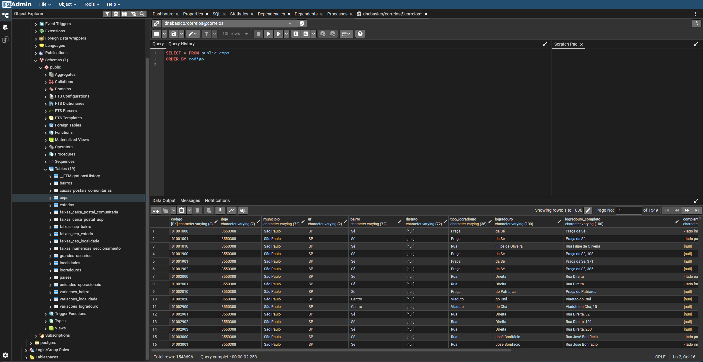Download results as CSV file
Screen dimensions: 703x362
220,210
